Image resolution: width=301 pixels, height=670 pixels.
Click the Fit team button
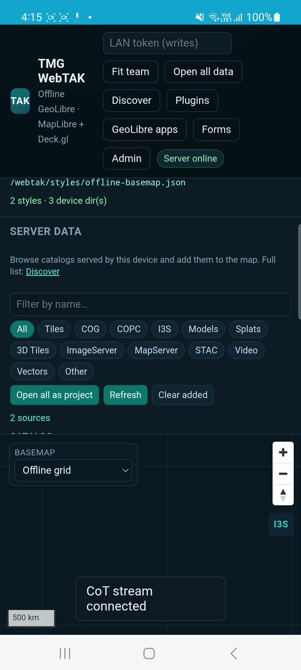[x=130, y=72]
